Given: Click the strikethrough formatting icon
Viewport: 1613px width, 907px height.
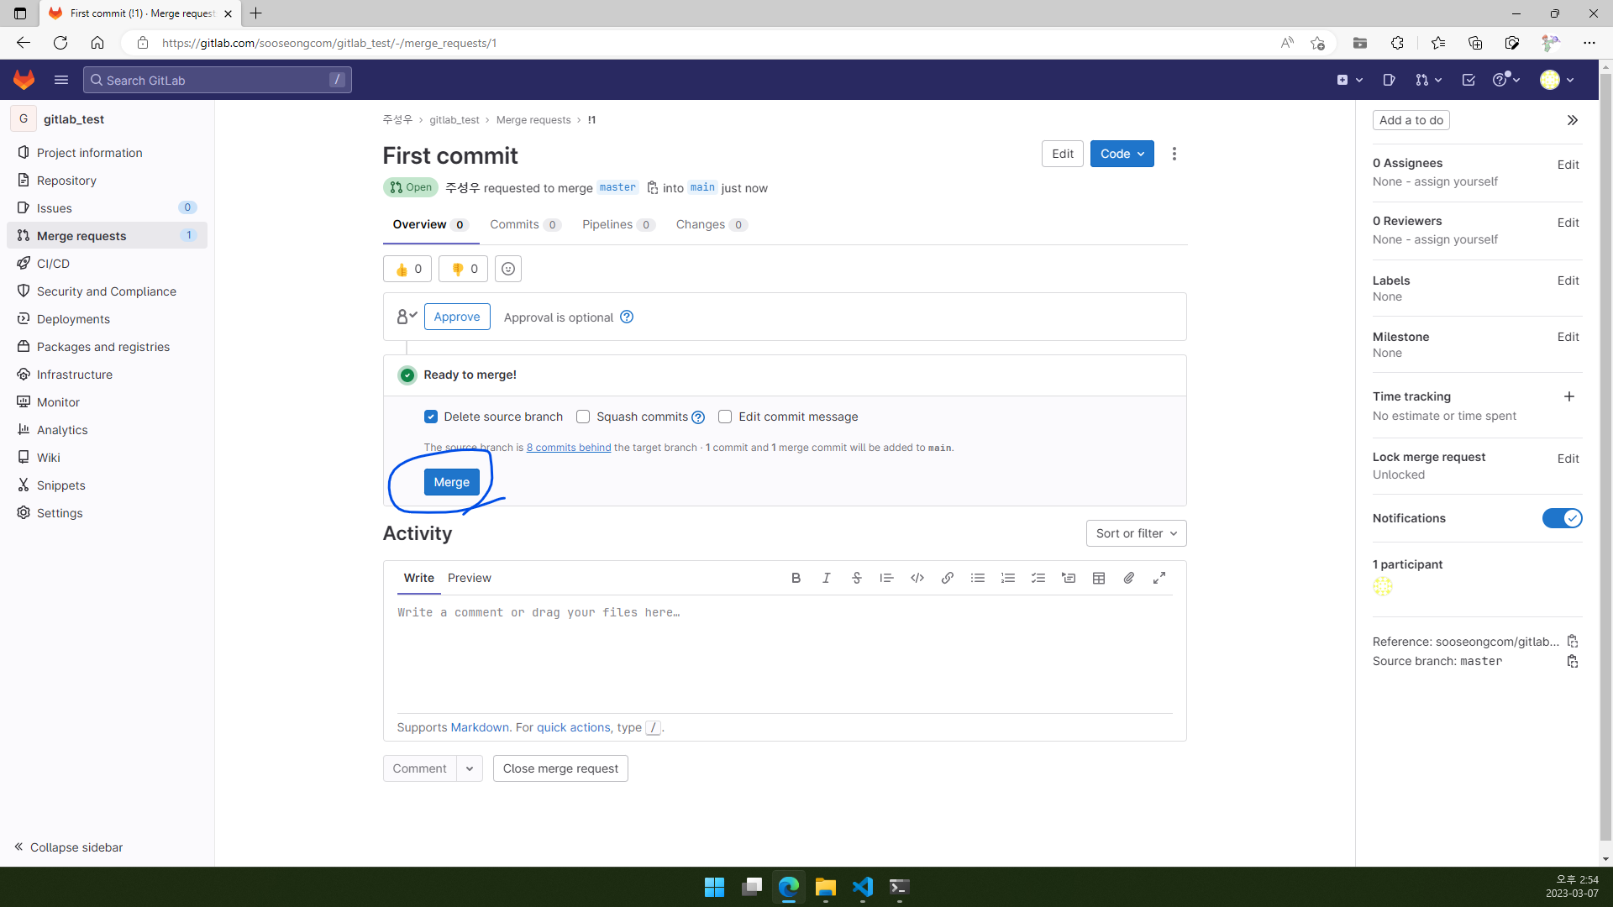Looking at the screenshot, I should [x=856, y=578].
